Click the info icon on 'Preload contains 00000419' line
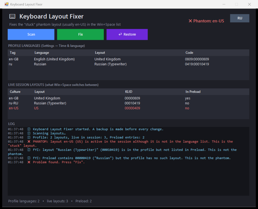Image resolution: width=258 pixels, height=209 pixels. (29, 158)
